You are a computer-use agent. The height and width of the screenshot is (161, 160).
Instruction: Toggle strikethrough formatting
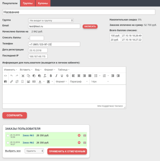pos(68,76)
